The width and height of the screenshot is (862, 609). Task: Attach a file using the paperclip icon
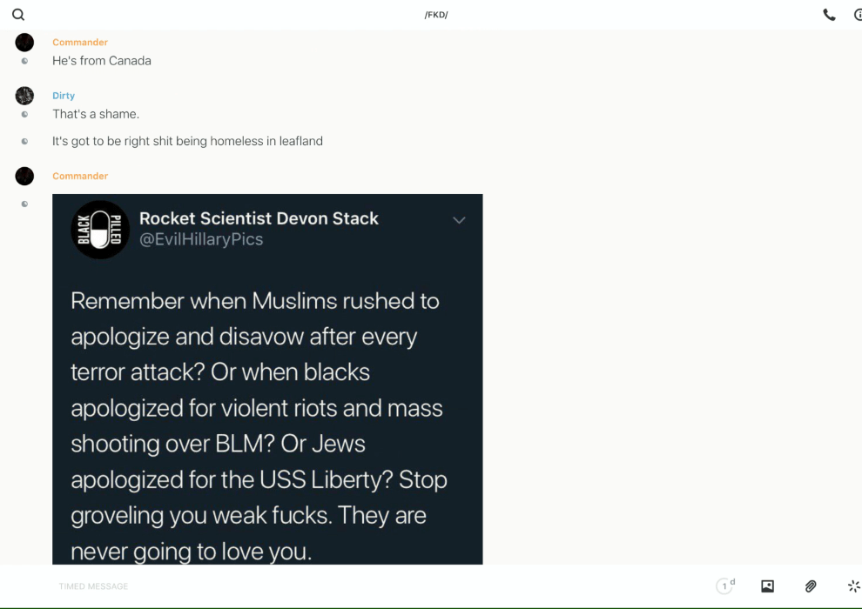[x=811, y=586]
